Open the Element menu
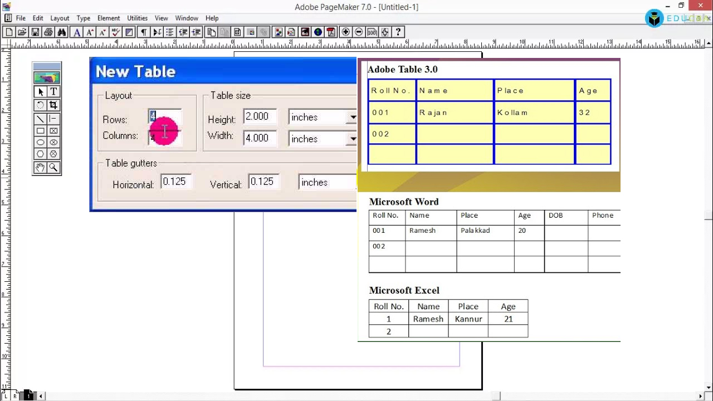This screenshot has width=713, height=401. (109, 18)
